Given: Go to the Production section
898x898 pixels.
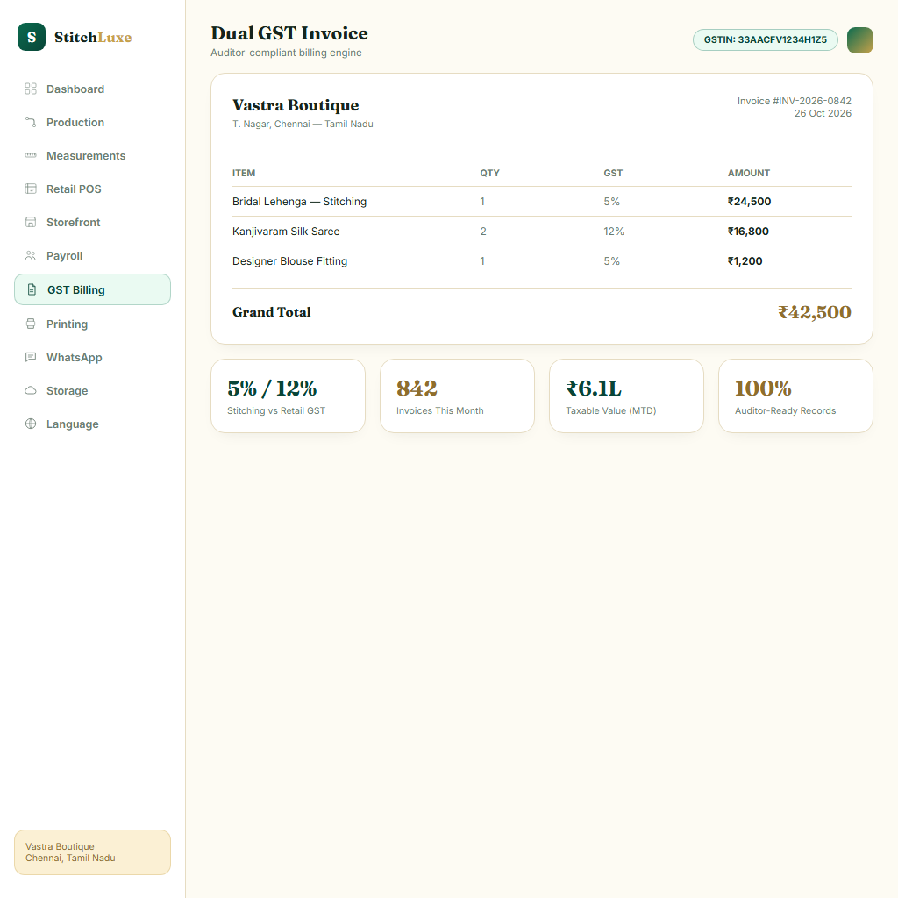Looking at the screenshot, I should pyautogui.click(x=92, y=122).
